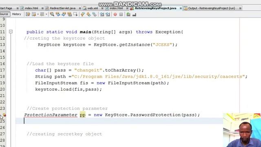Start Macro Recording with red circle icon
This screenshot has height=147, width=261.
[x=115, y=14]
